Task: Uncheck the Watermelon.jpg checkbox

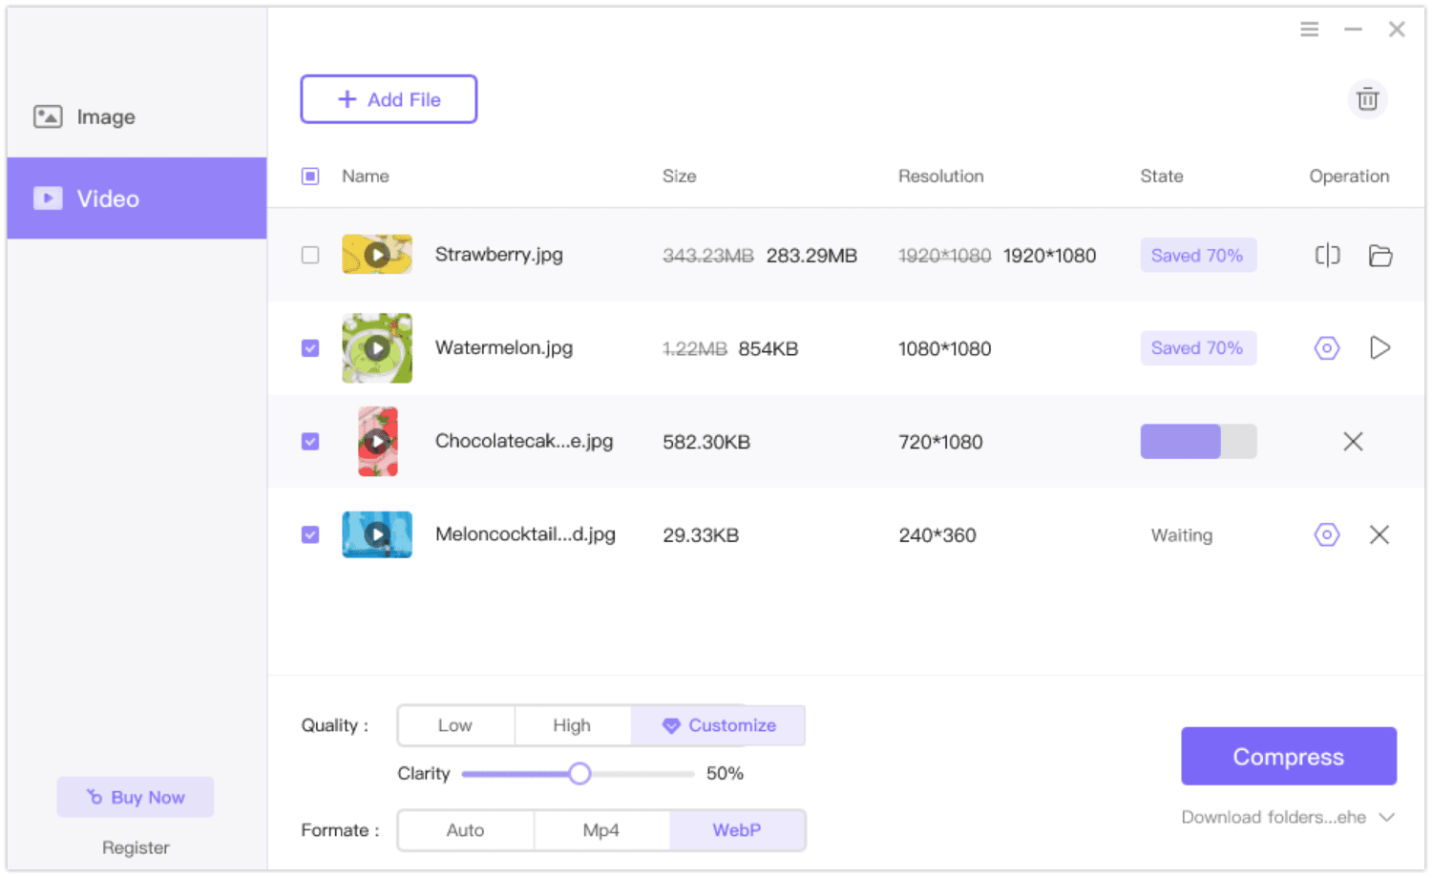Action: coord(310,348)
